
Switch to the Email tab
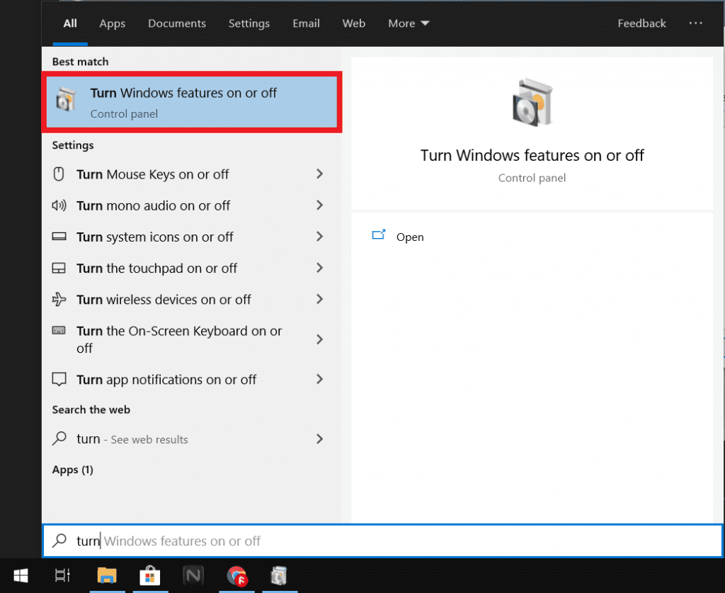(x=306, y=23)
